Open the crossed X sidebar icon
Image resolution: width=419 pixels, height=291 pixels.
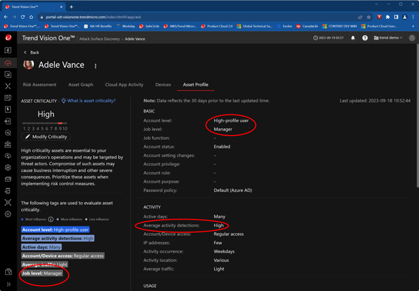(x=8, y=86)
